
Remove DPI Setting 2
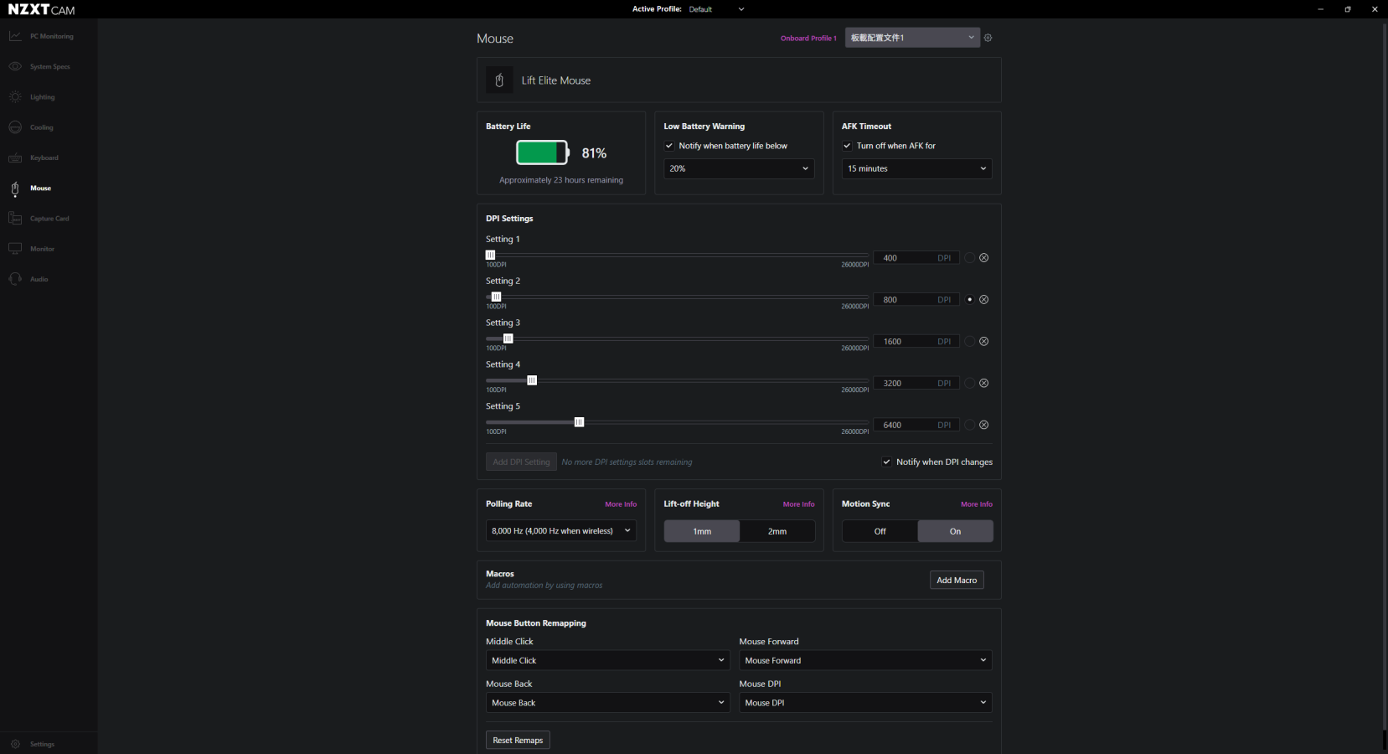[x=984, y=300]
